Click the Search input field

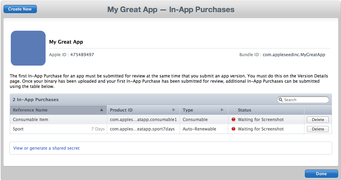pos(303,99)
